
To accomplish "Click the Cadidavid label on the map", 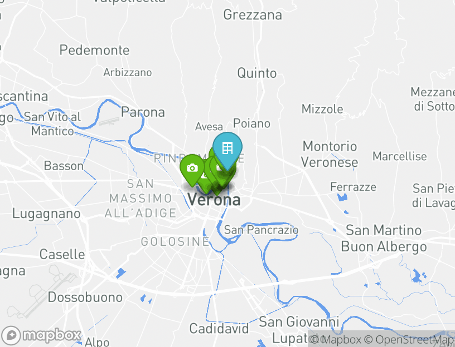I will click(219, 329).
